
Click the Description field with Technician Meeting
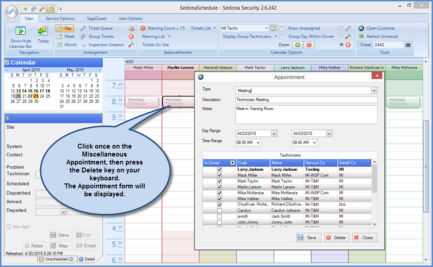306,100
